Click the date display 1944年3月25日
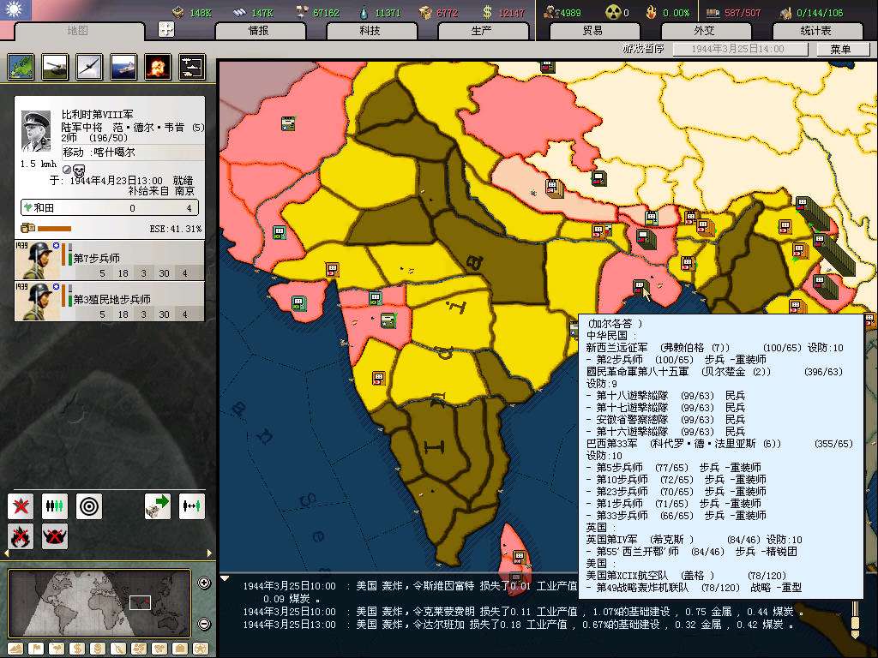Viewport: 878px width, 658px height. coord(740,50)
